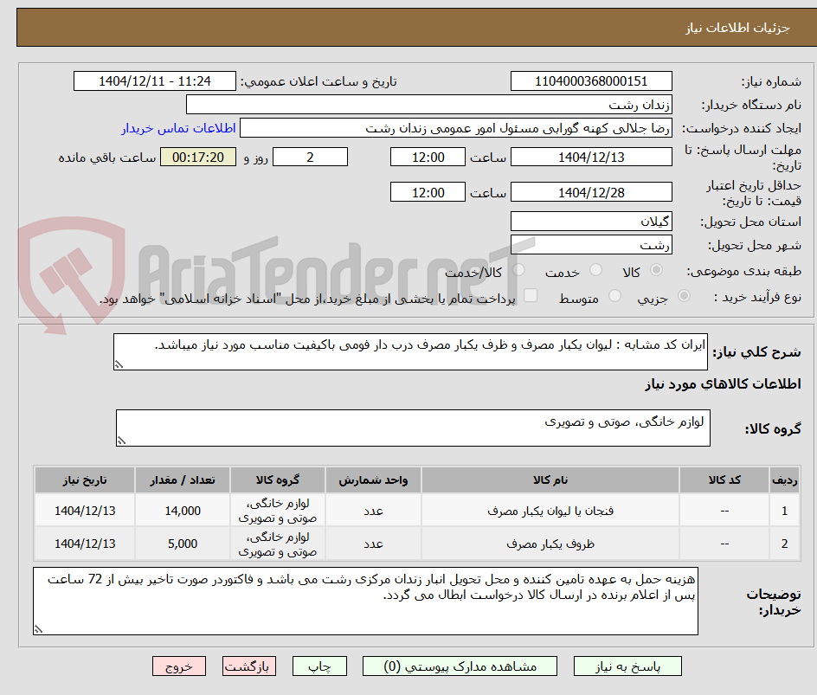817x695 pixels.
Task: Click the شماره نیاز field 1104000368000151
Action: click(x=591, y=81)
